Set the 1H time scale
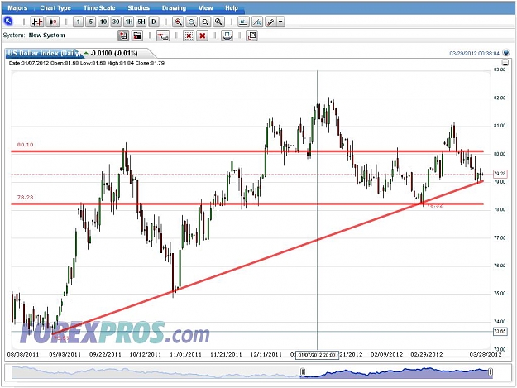Viewport: 517px width, 388px height. click(128, 22)
